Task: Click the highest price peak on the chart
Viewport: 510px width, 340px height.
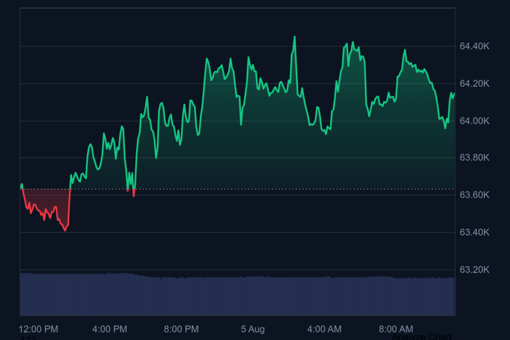Action: tap(295, 37)
